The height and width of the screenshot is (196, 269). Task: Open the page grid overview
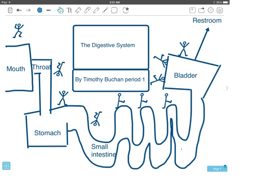[x=6, y=166]
